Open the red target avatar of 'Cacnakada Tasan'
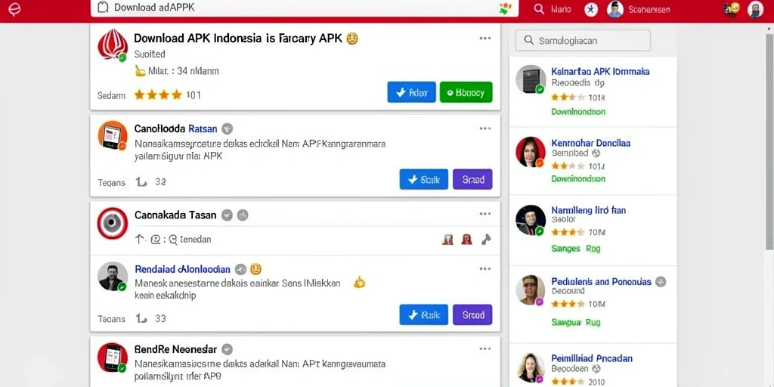The image size is (774, 387). (x=113, y=223)
